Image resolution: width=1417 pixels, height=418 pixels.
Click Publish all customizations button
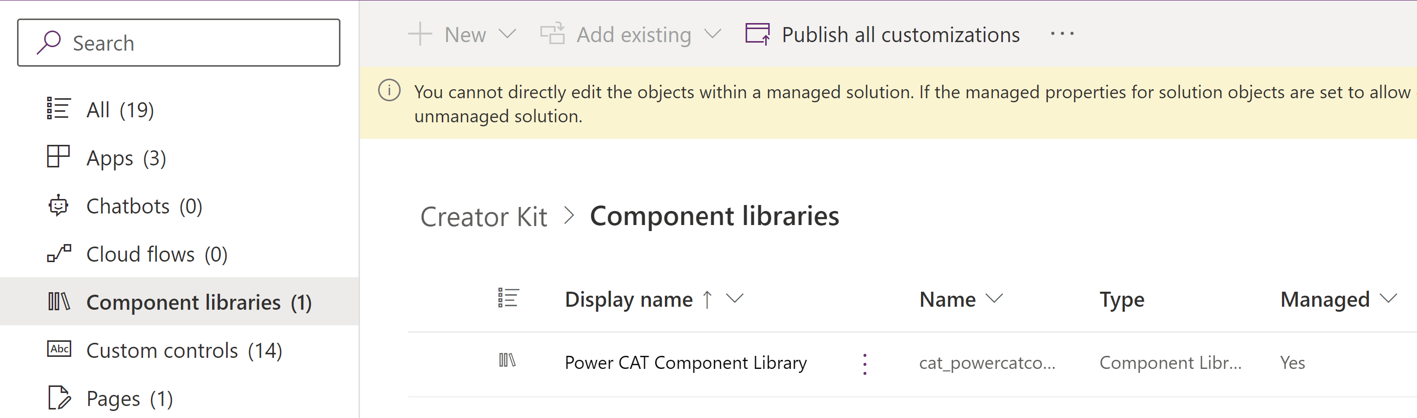tap(882, 35)
